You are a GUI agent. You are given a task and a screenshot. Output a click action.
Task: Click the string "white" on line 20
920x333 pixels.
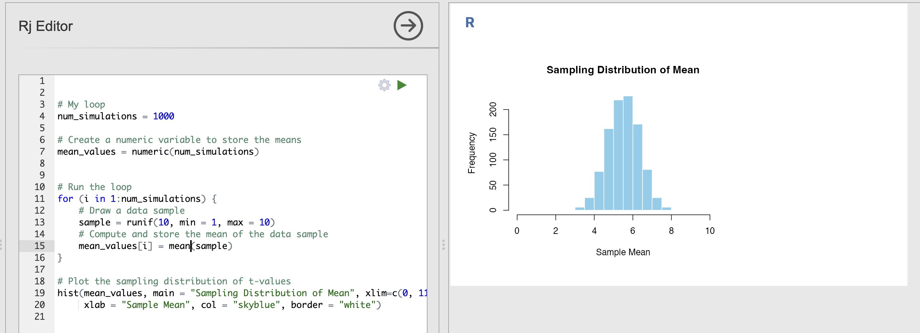358,305
